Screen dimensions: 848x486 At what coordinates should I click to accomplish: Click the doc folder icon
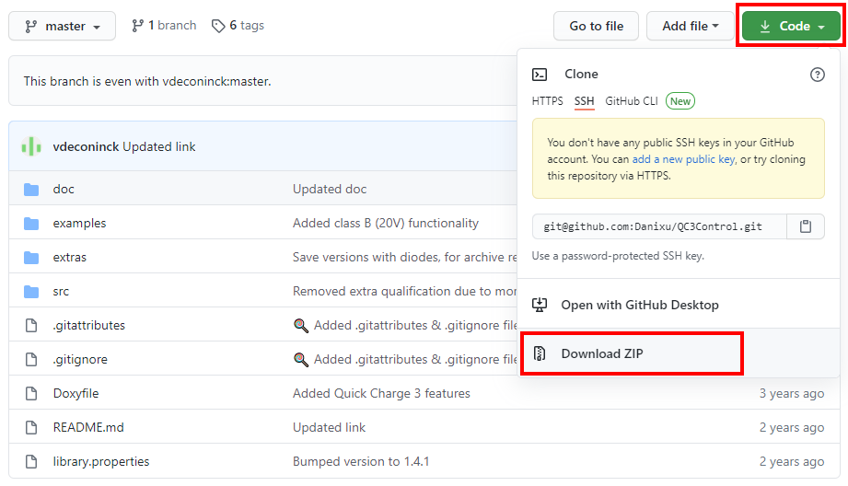[x=31, y=190]
